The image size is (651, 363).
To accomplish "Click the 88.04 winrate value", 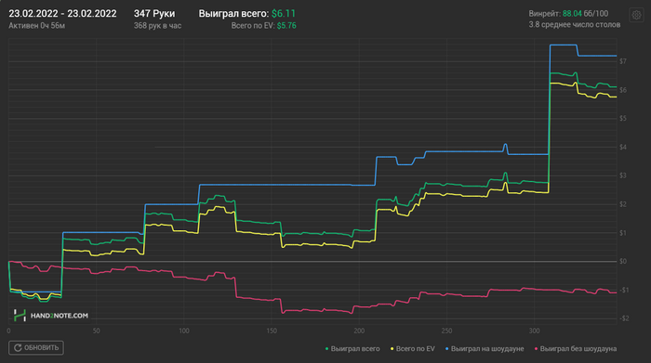I will (x=572, y=14).
